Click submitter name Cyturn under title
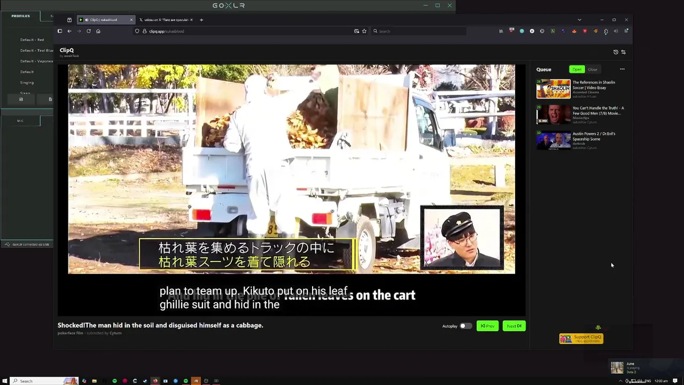Image resolution: width=684 pixels, height=385 pixels. (x=115, y=333)
